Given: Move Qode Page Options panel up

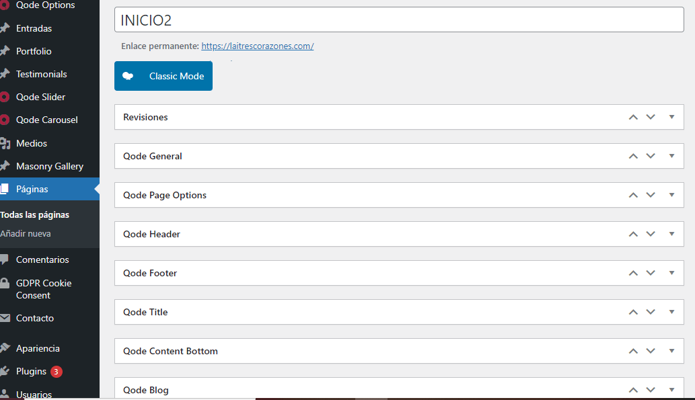Looking at the screenshot, I should (633, 196).
